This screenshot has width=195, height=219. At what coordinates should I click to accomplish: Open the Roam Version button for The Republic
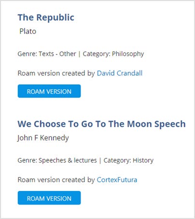click(x=49, y=91)
